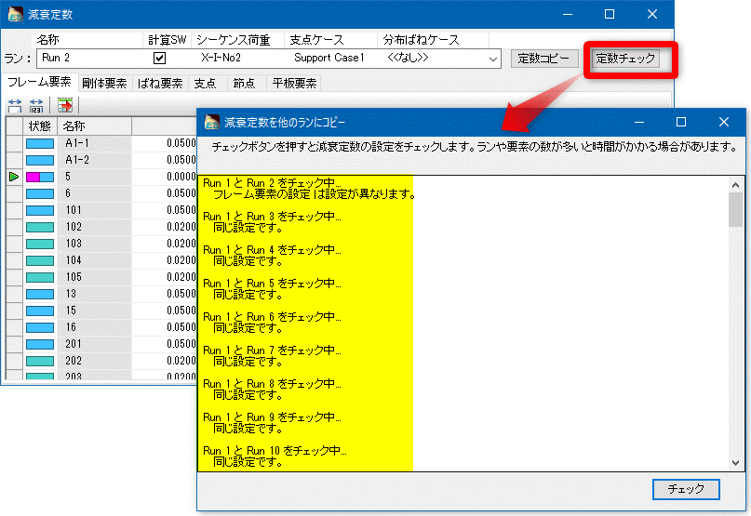Click the X-I-No2 sequence load cell
Image resolution: width=751 pixels, height=516 pixels.
[221, 58]
